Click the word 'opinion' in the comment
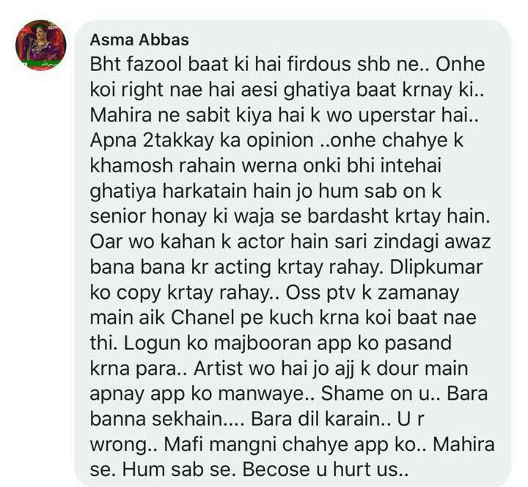 (279, 141)
